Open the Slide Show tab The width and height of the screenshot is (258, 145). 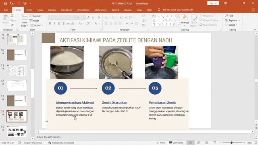pos(100,10)
